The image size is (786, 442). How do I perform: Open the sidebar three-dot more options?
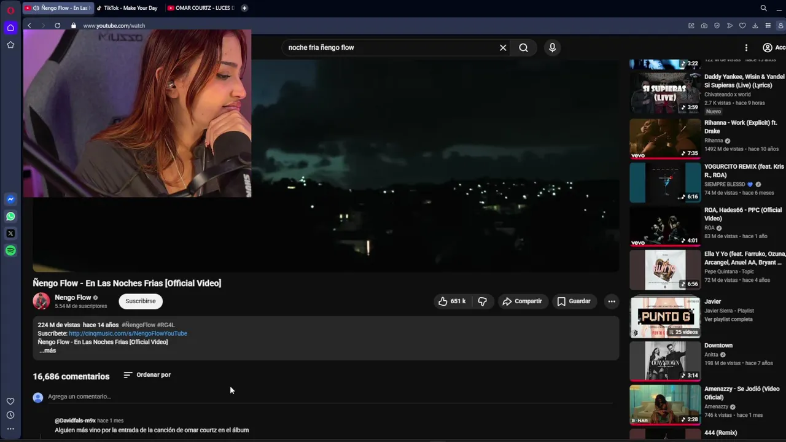tap(10, 429)
